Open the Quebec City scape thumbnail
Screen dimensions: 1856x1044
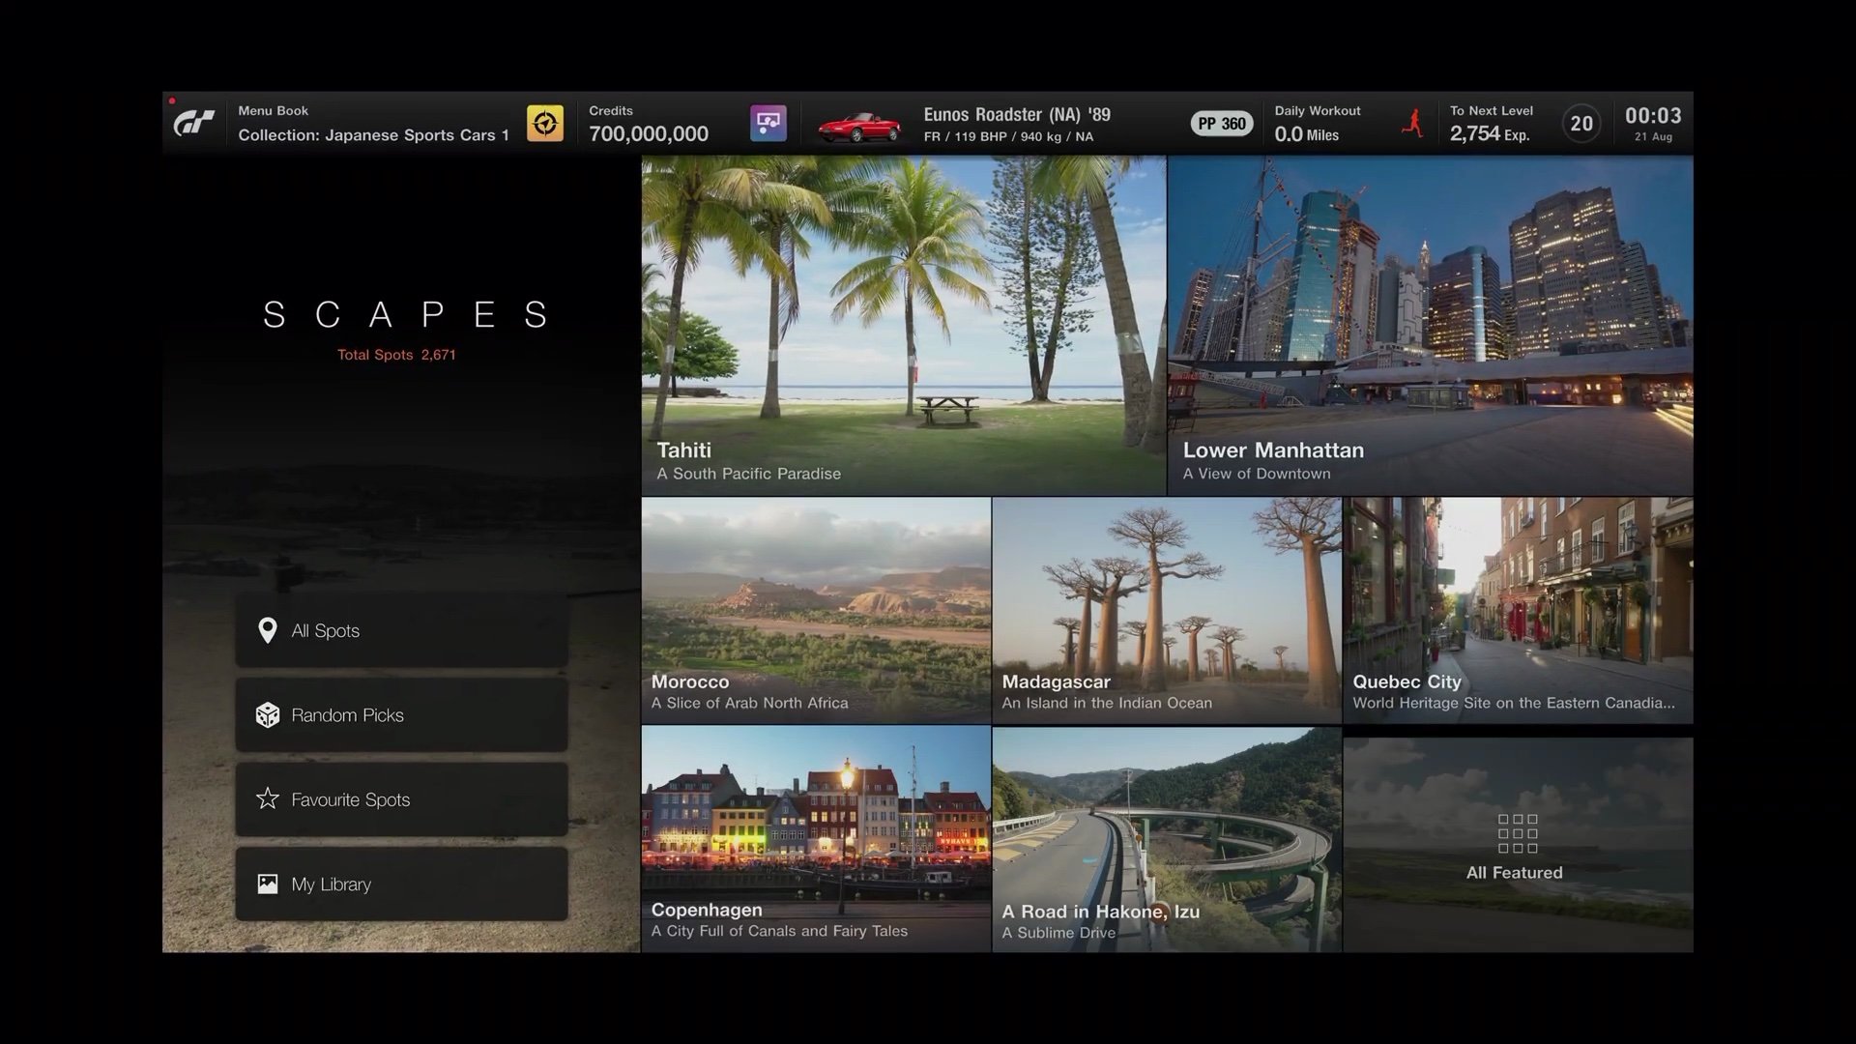pyautogui.click(x=1518, y=610)
